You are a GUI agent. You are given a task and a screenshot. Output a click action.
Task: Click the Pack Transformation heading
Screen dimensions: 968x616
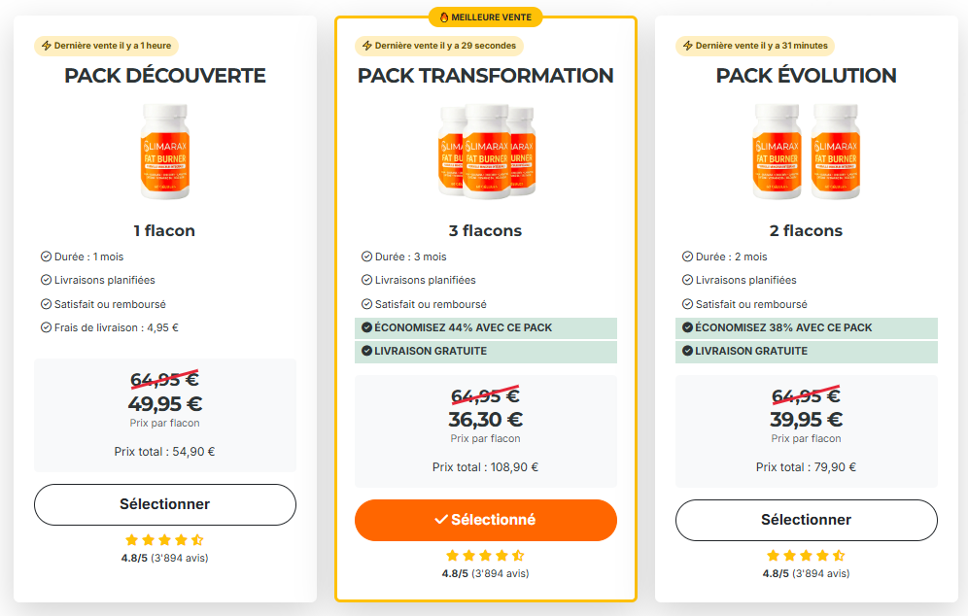click(485, 76)
